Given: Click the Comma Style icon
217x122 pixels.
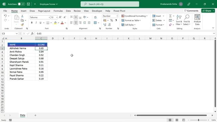Looking at the screenshot, I should [116, 20].
